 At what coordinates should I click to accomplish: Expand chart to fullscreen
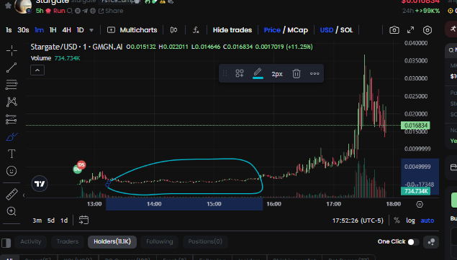pyautogui.click(x=411, y=30)
